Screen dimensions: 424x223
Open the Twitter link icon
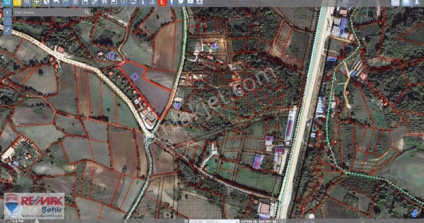[181, 2]
